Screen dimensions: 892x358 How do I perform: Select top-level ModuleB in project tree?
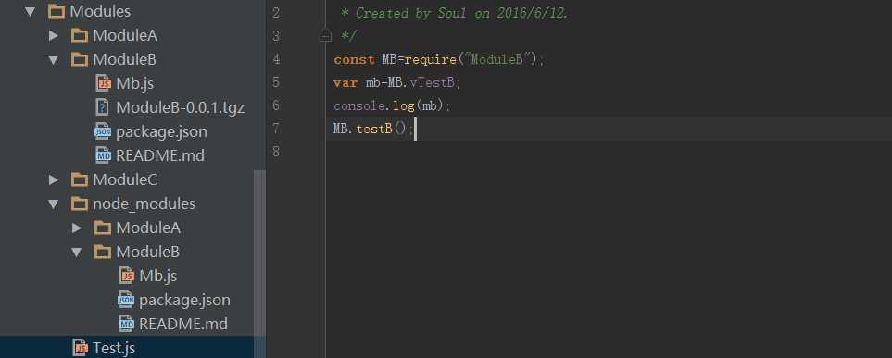(125, 59)
